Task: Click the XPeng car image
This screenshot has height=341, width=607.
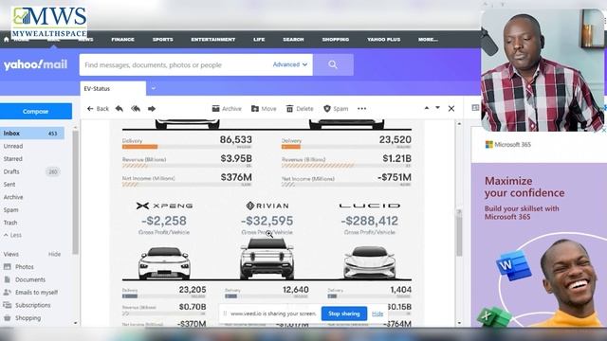Action: coord(164,263)
